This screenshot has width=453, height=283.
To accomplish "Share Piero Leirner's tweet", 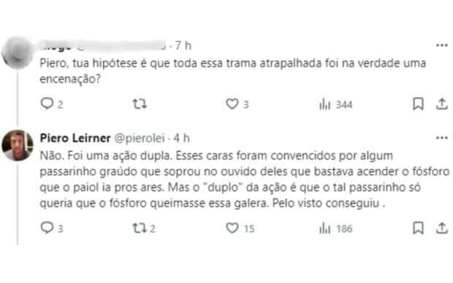I will pos(442,228).
